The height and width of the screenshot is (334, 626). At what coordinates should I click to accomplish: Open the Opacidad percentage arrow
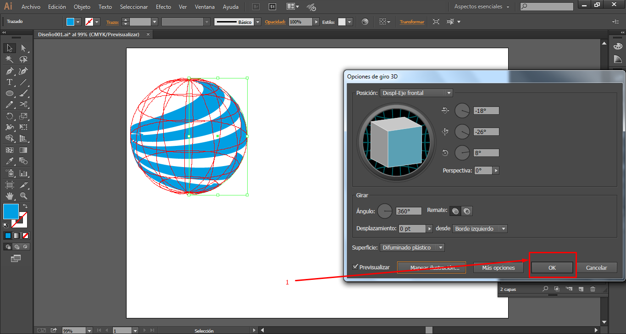click(316, 22)
